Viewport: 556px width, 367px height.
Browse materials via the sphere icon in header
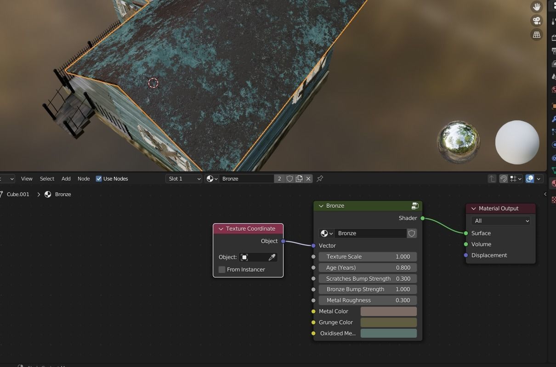[212, 179]
